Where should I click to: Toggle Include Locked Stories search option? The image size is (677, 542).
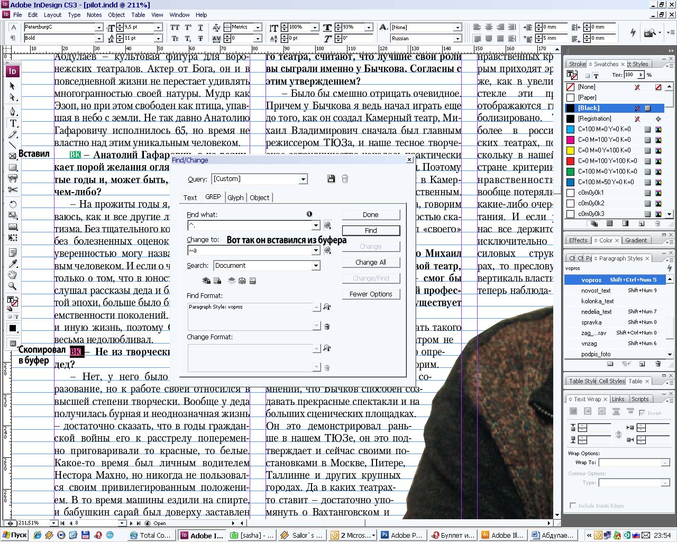coord(217,281)
